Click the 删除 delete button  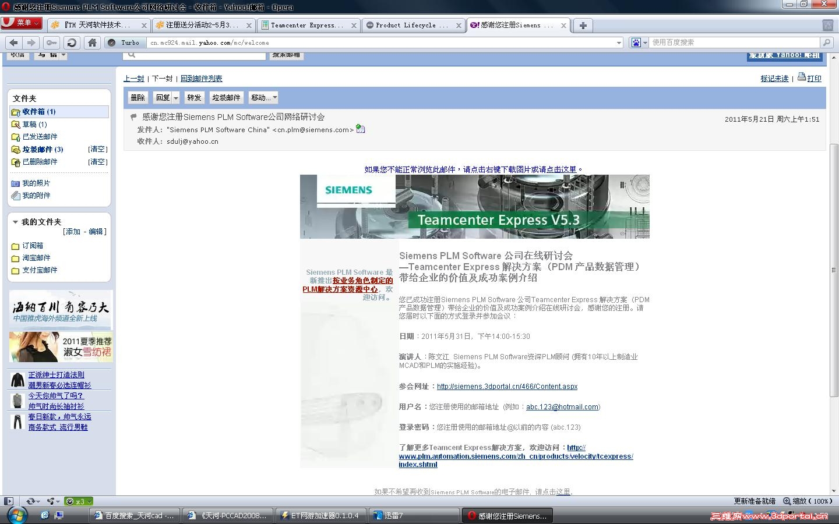138,97
